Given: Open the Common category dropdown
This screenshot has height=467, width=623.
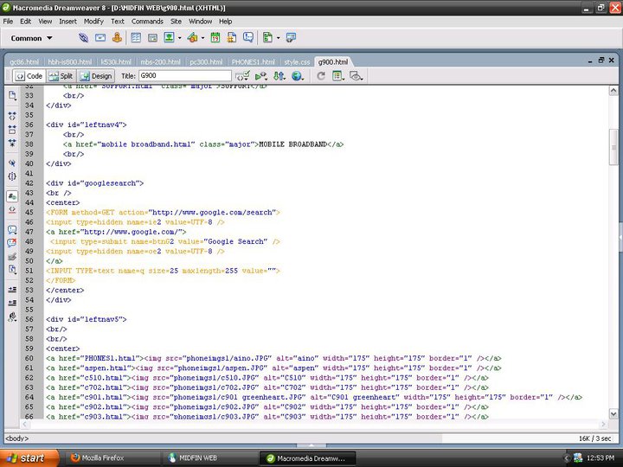Looking at the screenshot, I should pos(31,38).
